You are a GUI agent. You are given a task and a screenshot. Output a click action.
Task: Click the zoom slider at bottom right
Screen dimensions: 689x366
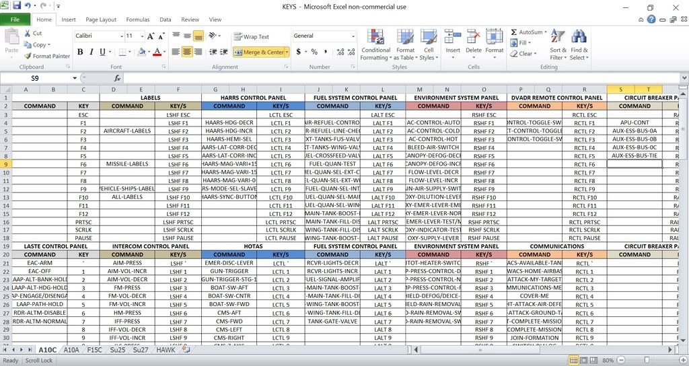tap(646, 361)
